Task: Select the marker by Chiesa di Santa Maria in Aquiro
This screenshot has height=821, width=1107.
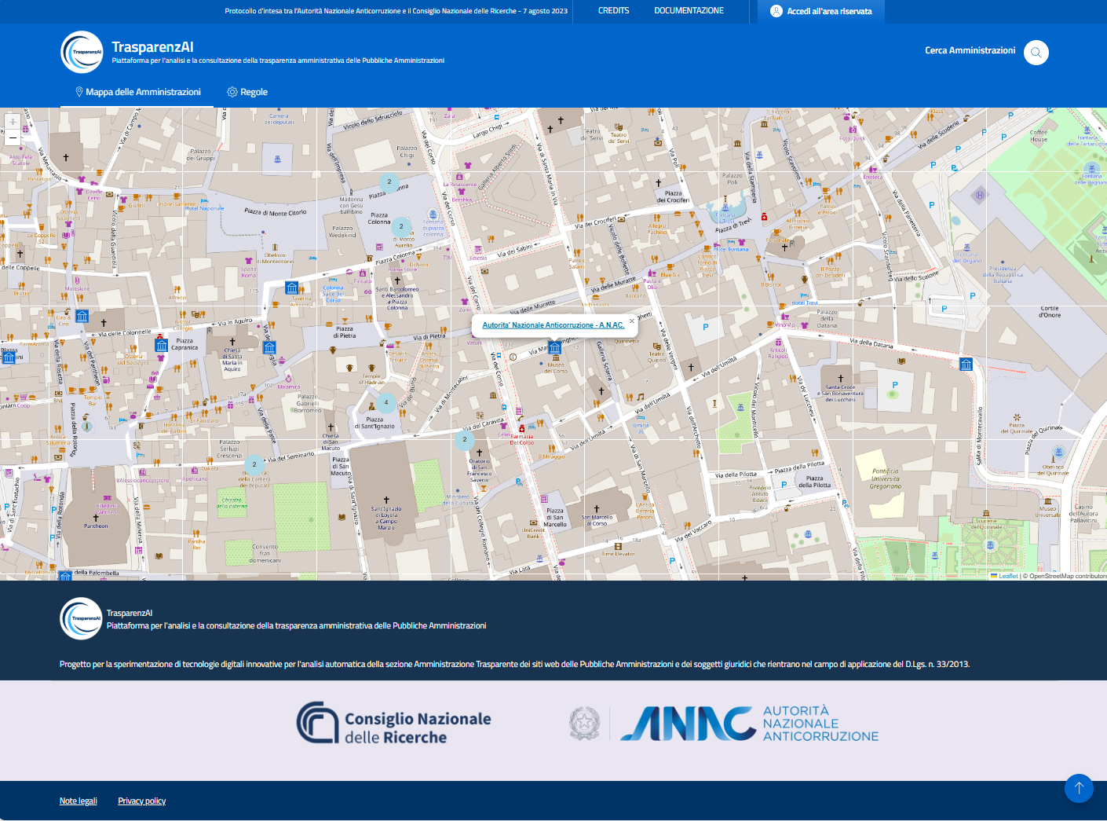Action: (x=269, y=347)
